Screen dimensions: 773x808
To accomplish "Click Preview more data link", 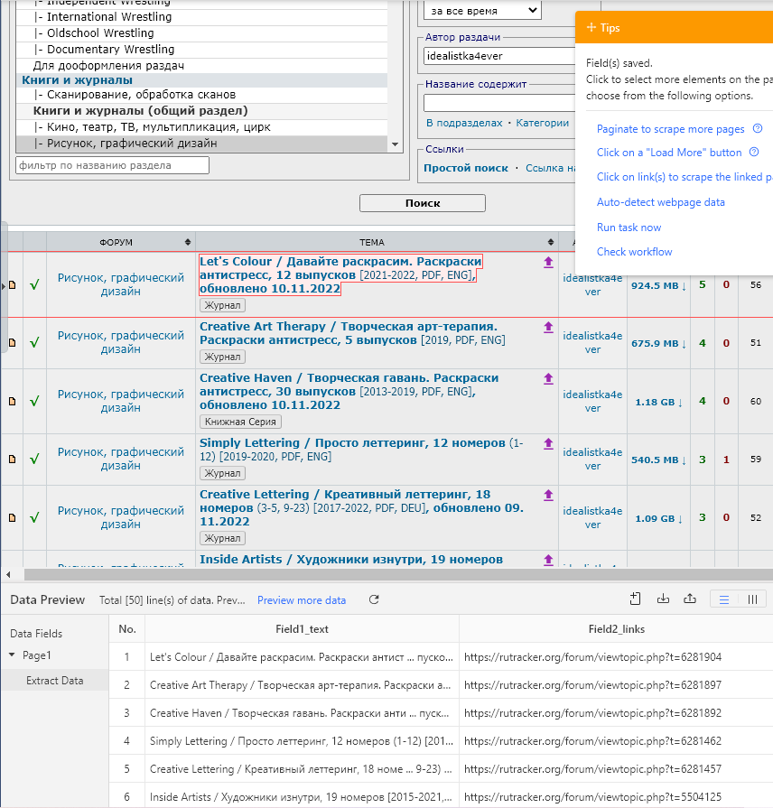I will point(302,599).
